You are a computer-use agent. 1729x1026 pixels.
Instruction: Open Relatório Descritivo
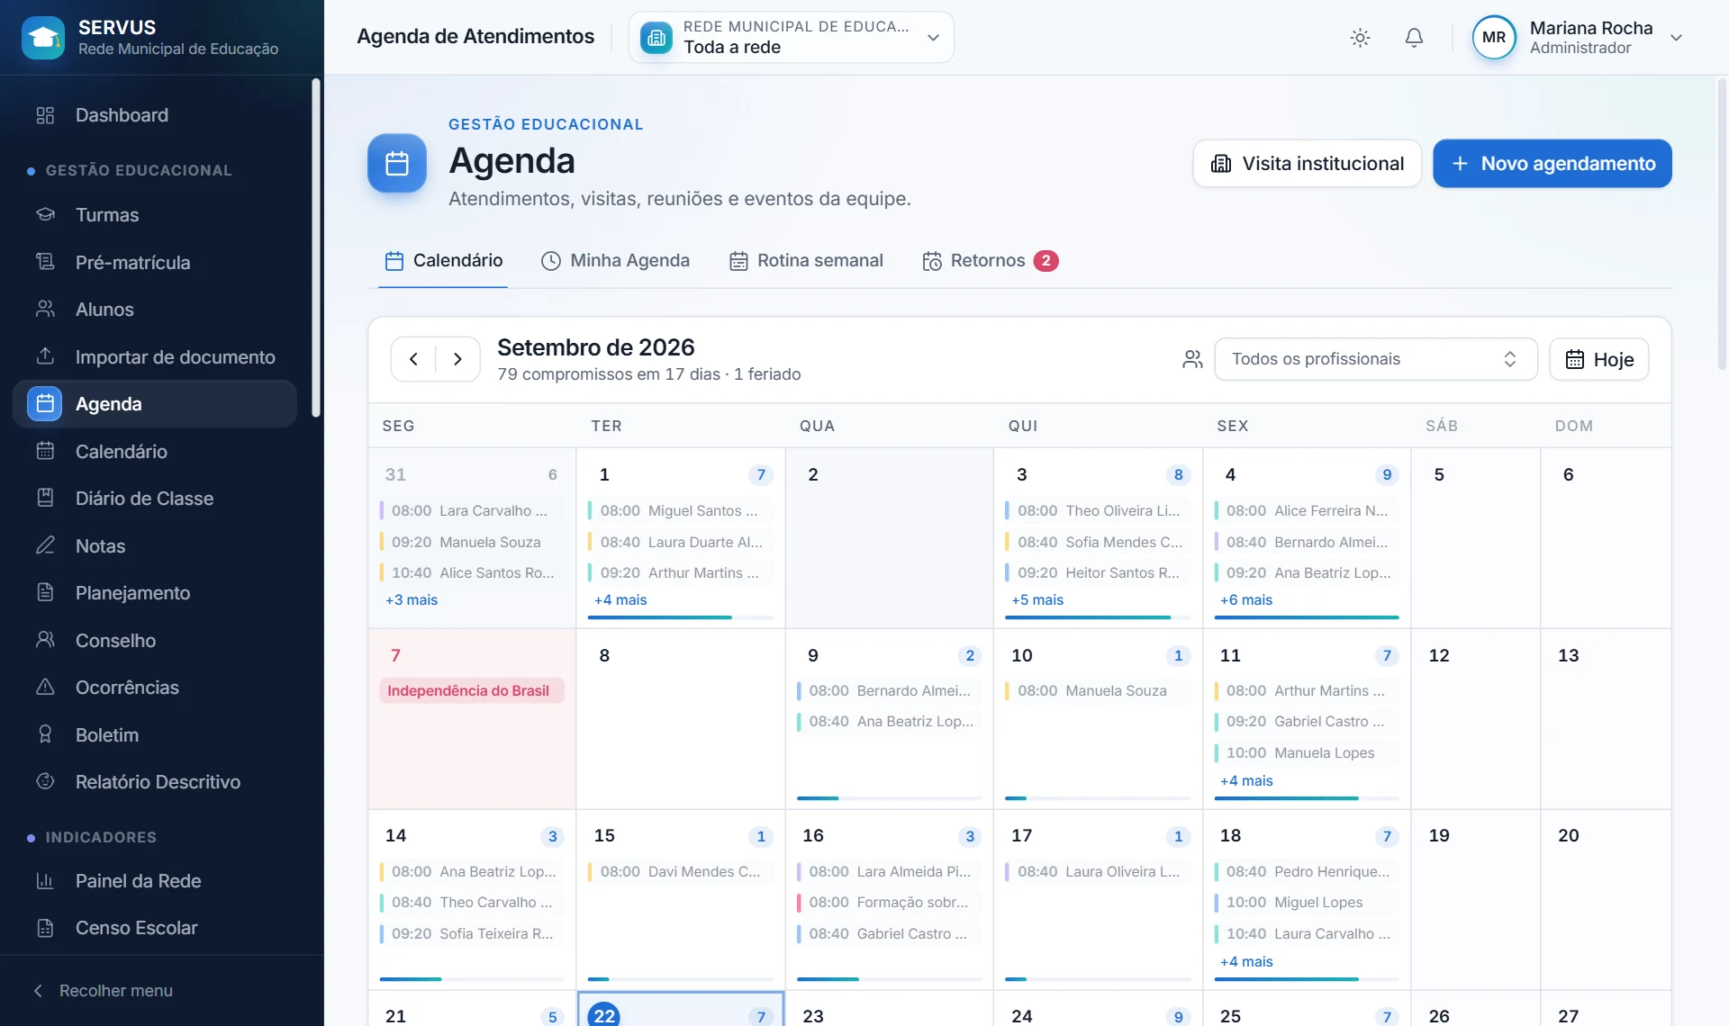[155, 782]
